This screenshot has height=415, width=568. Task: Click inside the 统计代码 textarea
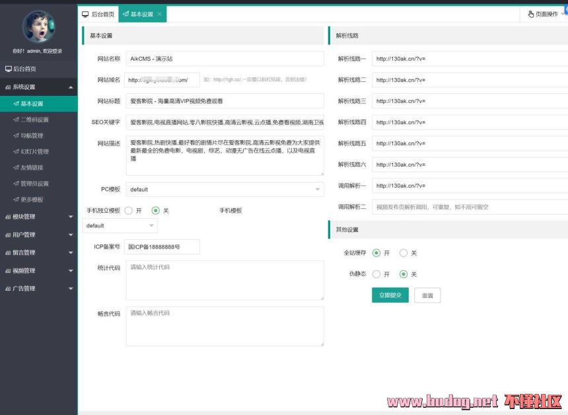(225, 280)
